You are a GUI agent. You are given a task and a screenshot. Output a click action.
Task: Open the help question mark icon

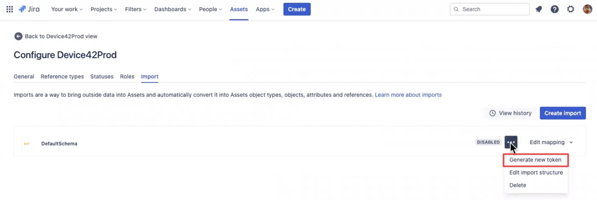[554, 9]
